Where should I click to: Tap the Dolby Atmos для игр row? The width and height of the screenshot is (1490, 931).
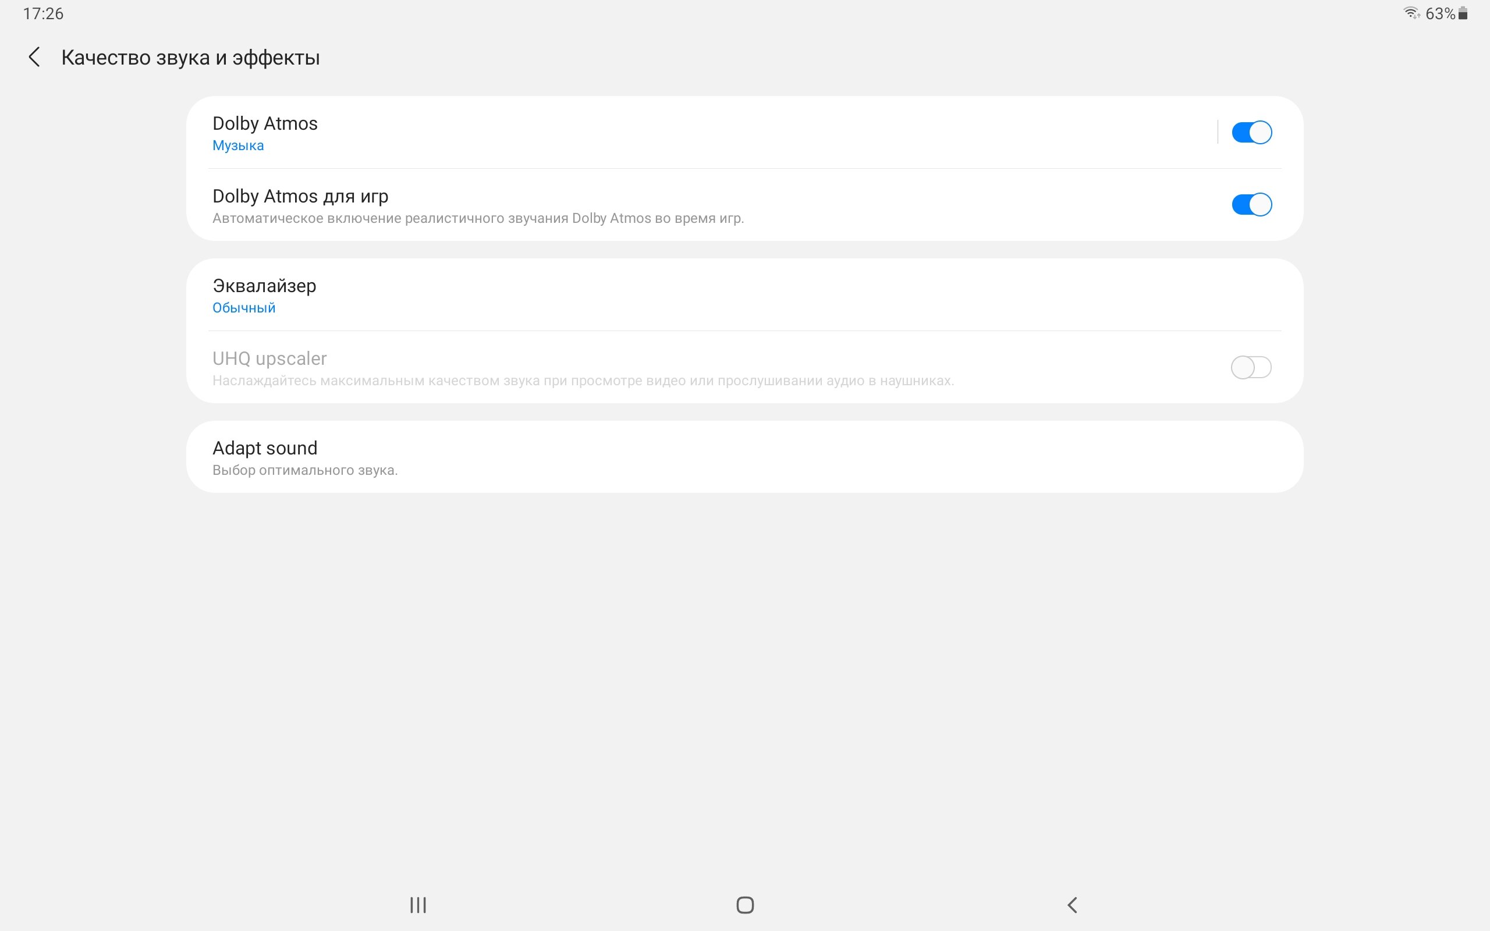745,204
